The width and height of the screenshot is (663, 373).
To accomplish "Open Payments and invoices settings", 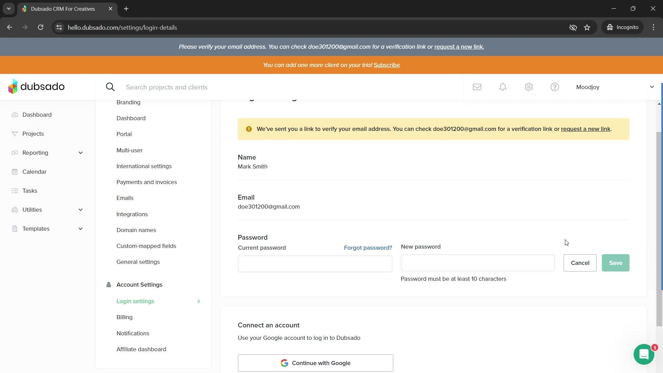I will click(146, 182).
